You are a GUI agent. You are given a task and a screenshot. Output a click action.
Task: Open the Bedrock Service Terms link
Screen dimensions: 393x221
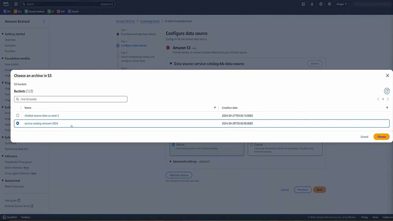19,206
